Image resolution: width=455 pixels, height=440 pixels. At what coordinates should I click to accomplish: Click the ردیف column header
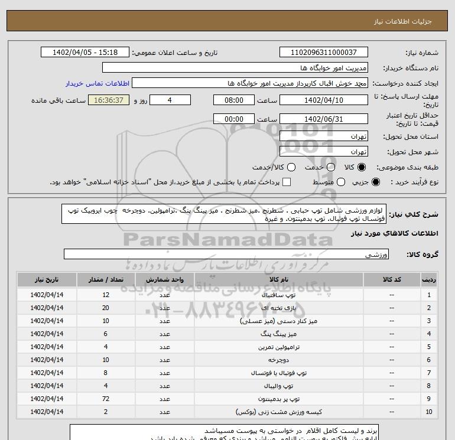[x=429, y=279]
